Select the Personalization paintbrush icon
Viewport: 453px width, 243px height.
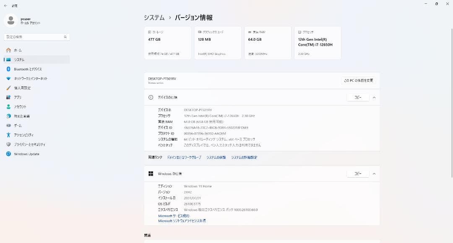click(x=8, y=88)
